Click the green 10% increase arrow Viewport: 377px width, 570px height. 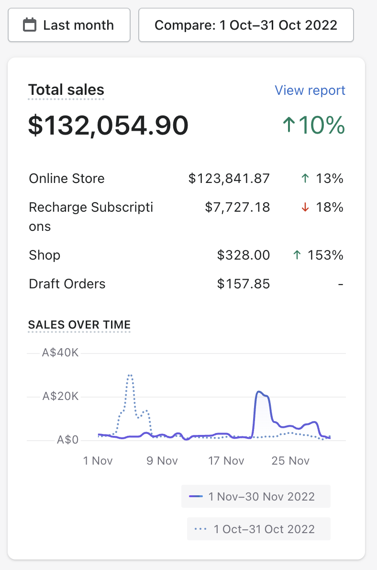pyautogui.click(x=288, y=125)
